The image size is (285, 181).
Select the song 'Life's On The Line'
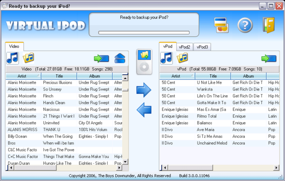(x=219, y=96)
